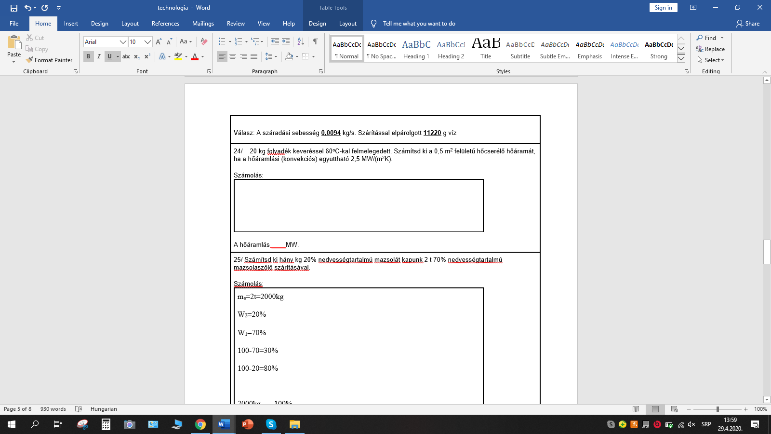The height and width of the screenshot is (434, 771).
Task: Open the References ribbon tab
Action: pos(165,24)
